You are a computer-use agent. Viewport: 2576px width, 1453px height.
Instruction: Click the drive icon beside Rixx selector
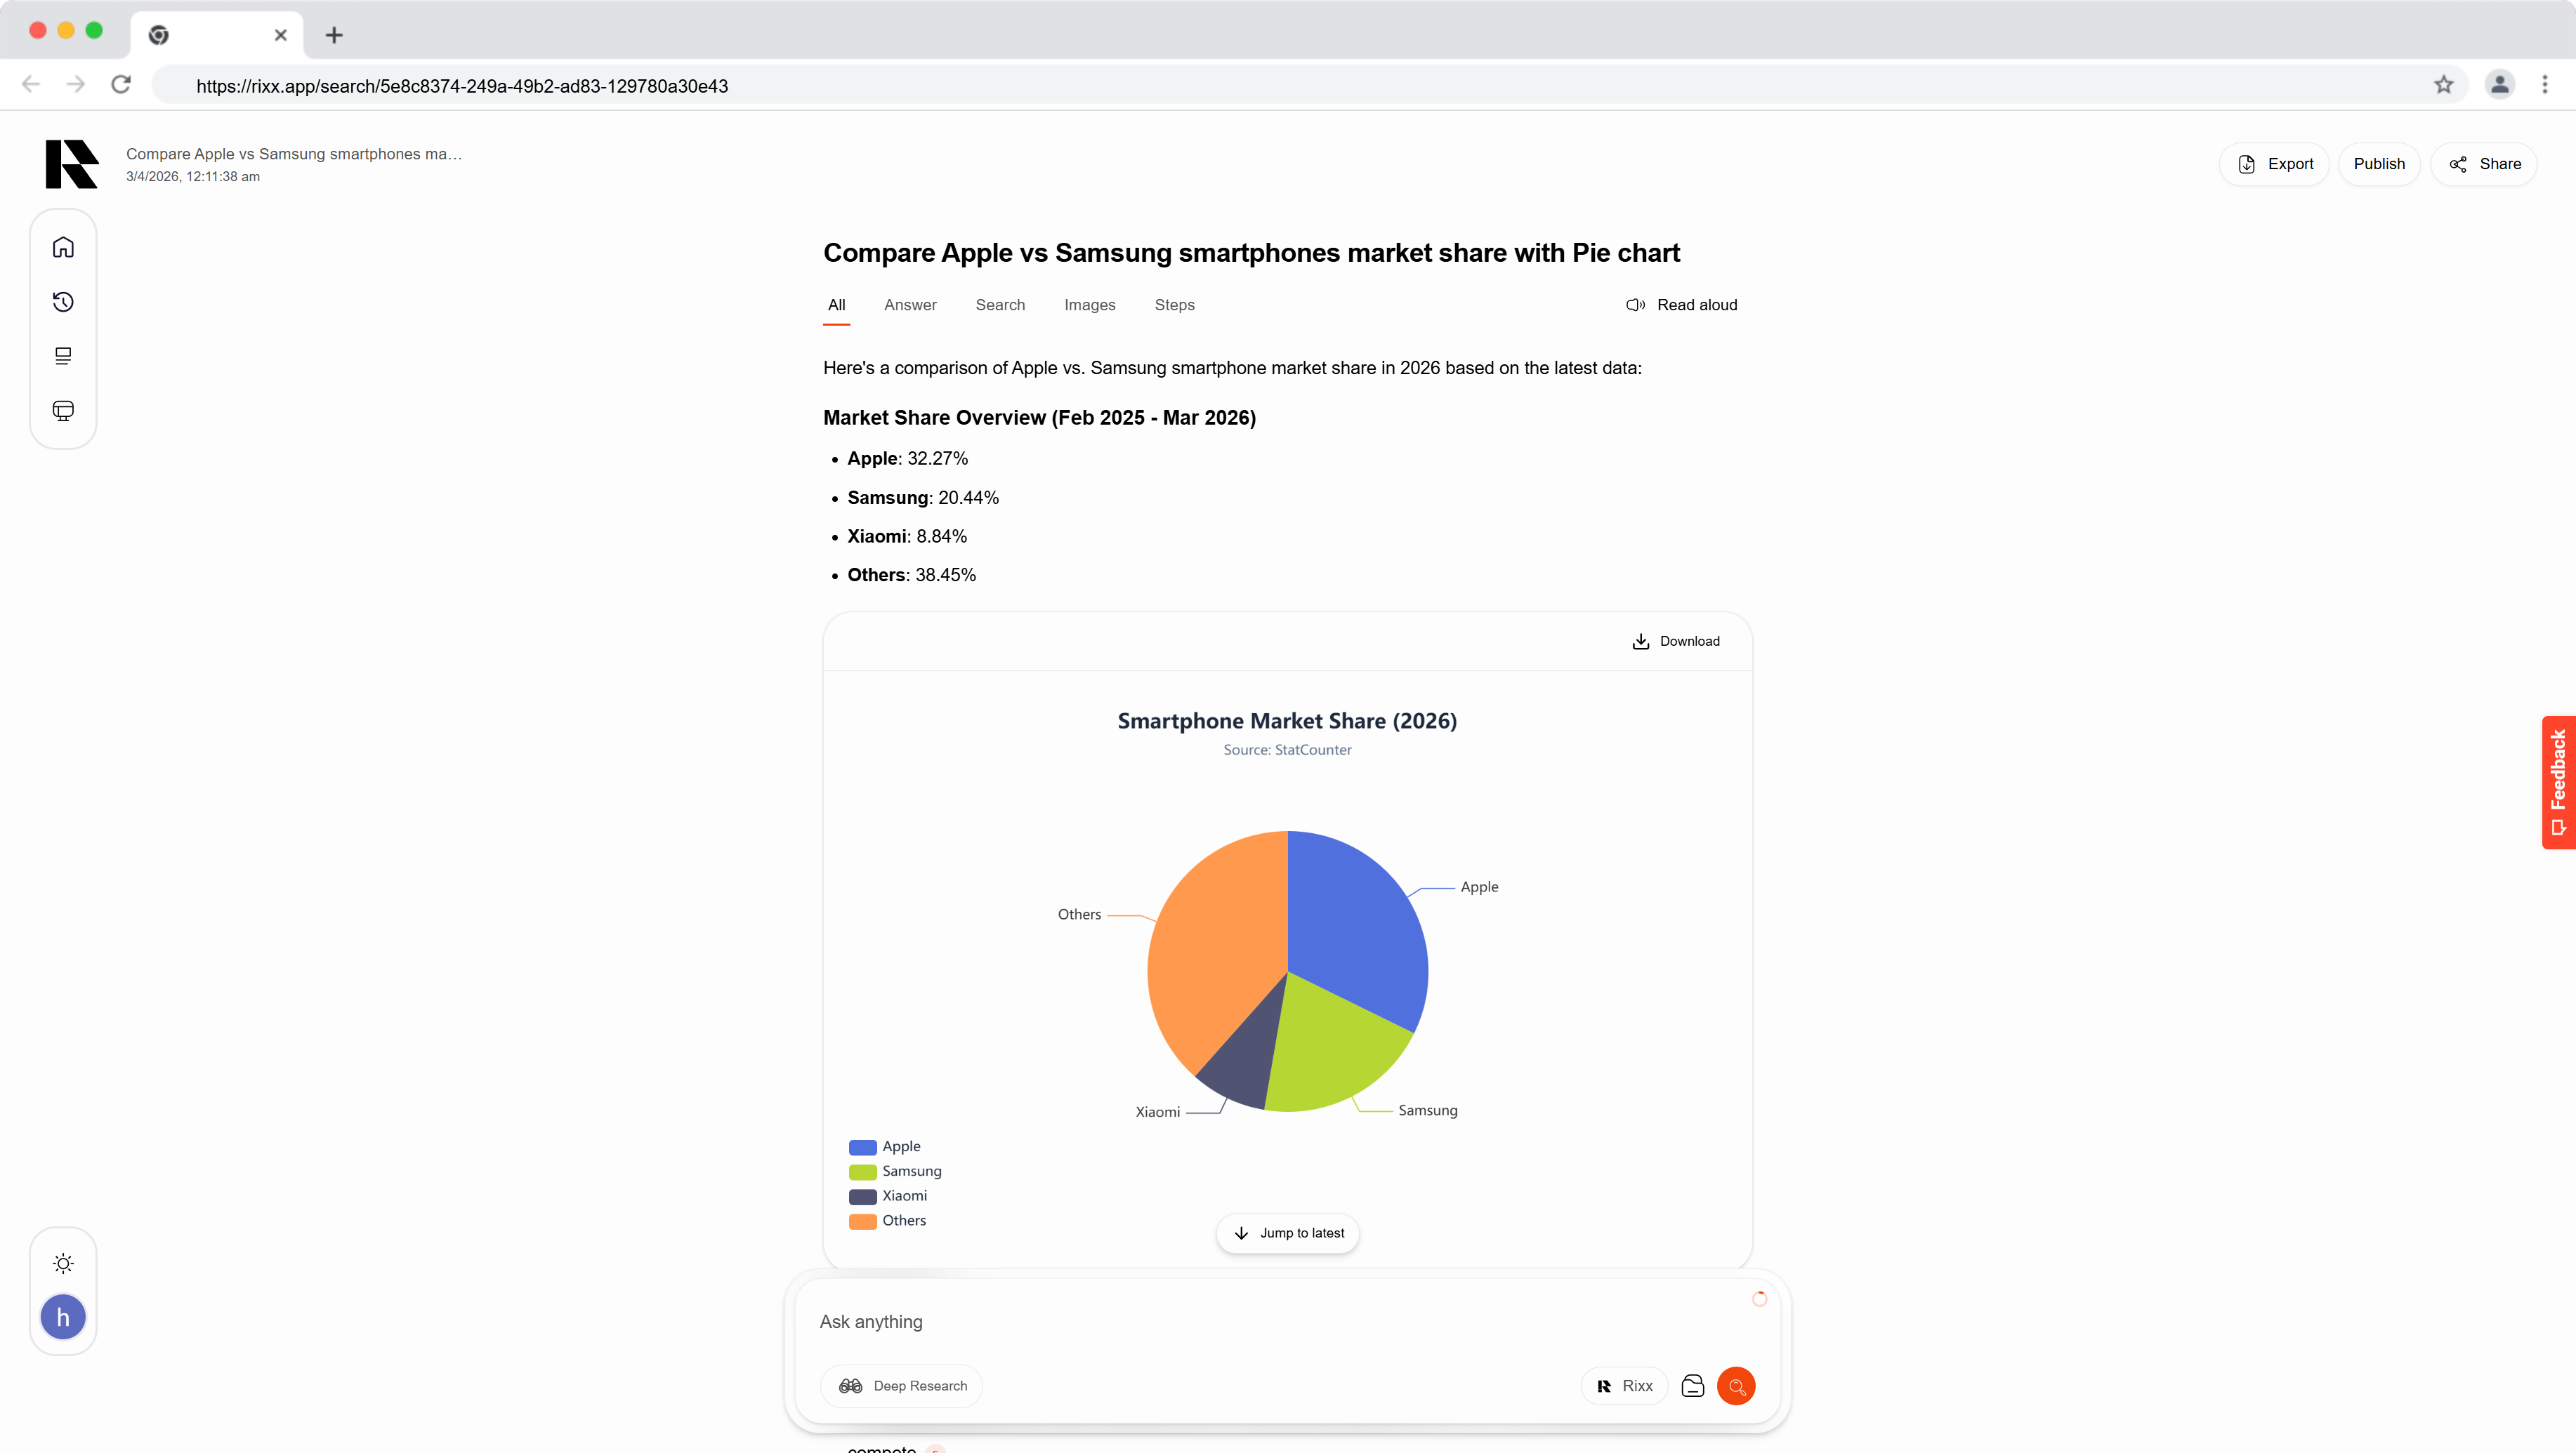click(x=1693, y=1386)
